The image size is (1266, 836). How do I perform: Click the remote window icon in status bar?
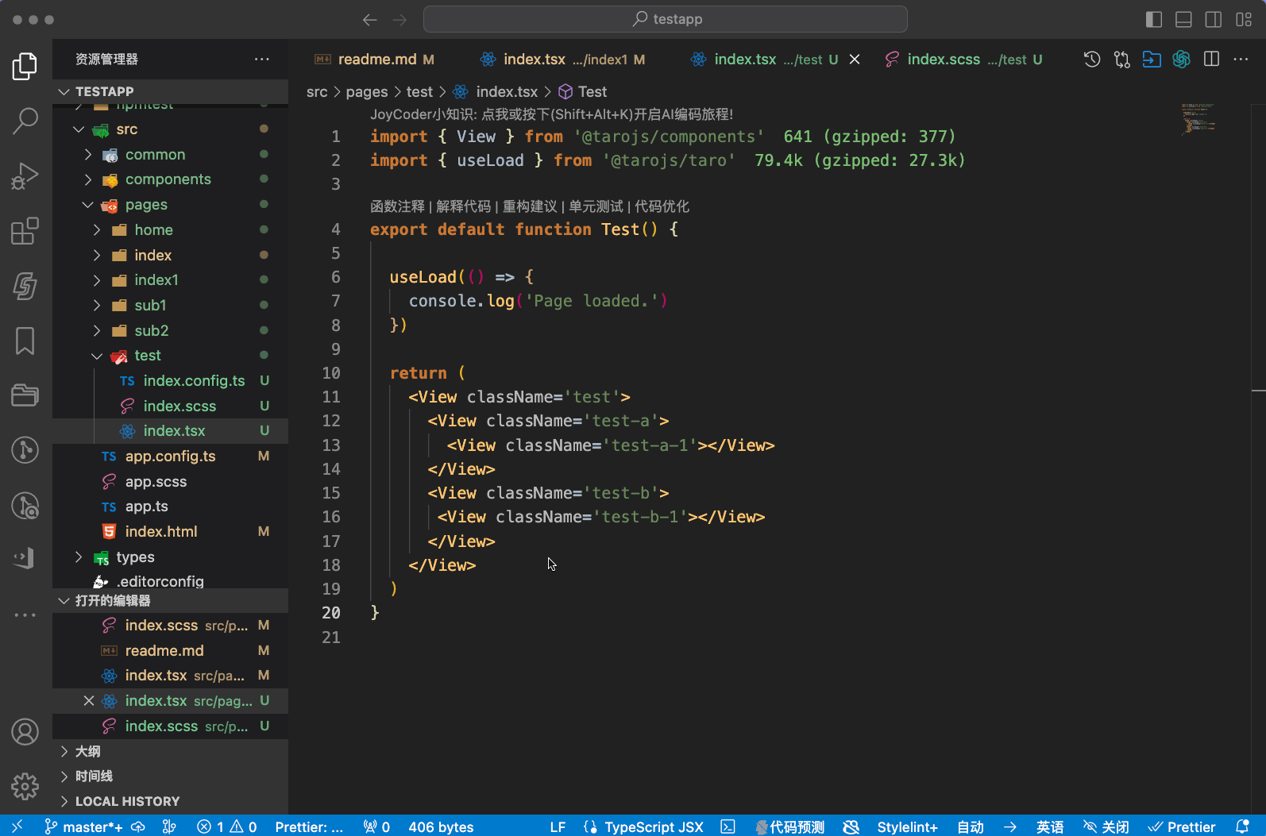pyautogui.click(x=17, y=826)
